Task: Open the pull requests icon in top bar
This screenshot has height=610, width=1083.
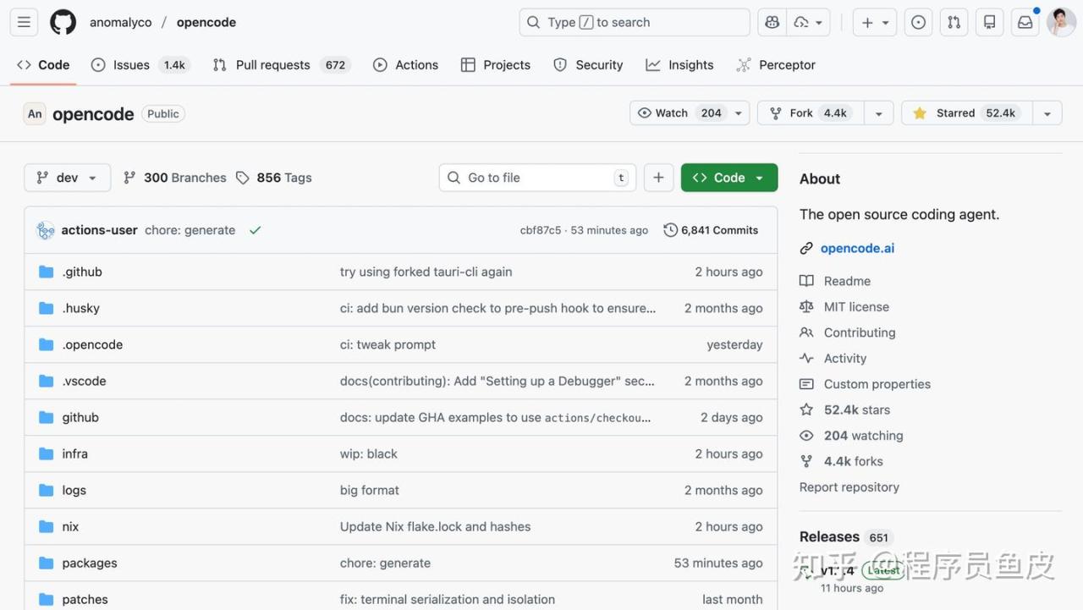Action: pyautogui.click(x=954, y=23)
